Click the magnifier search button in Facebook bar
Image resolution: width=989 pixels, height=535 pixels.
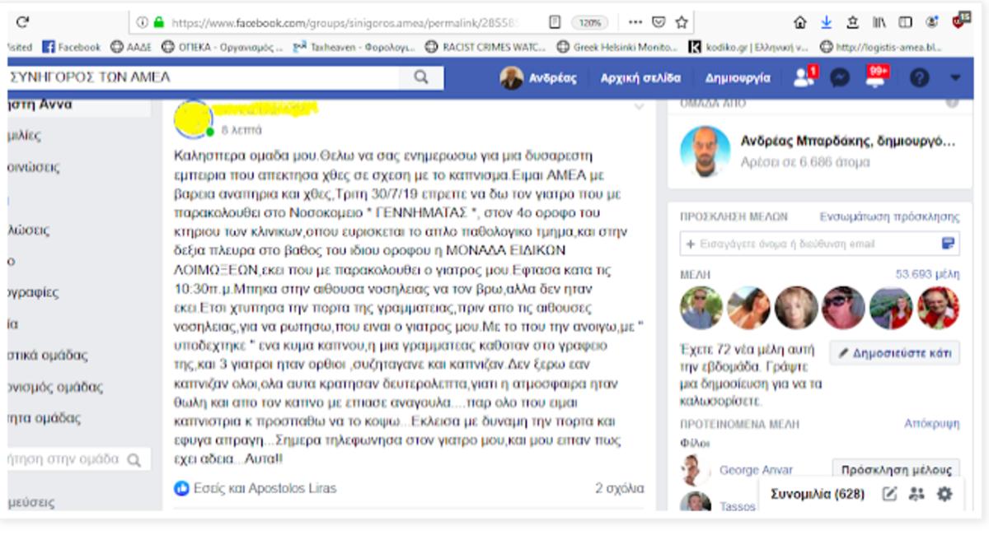(421, 77)
